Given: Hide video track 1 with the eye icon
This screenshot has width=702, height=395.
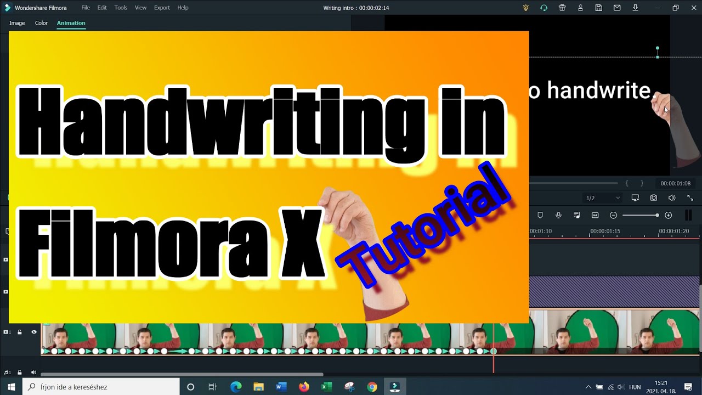Looking at the screenshot, I should pyautogui.click(x=33, y=332).
